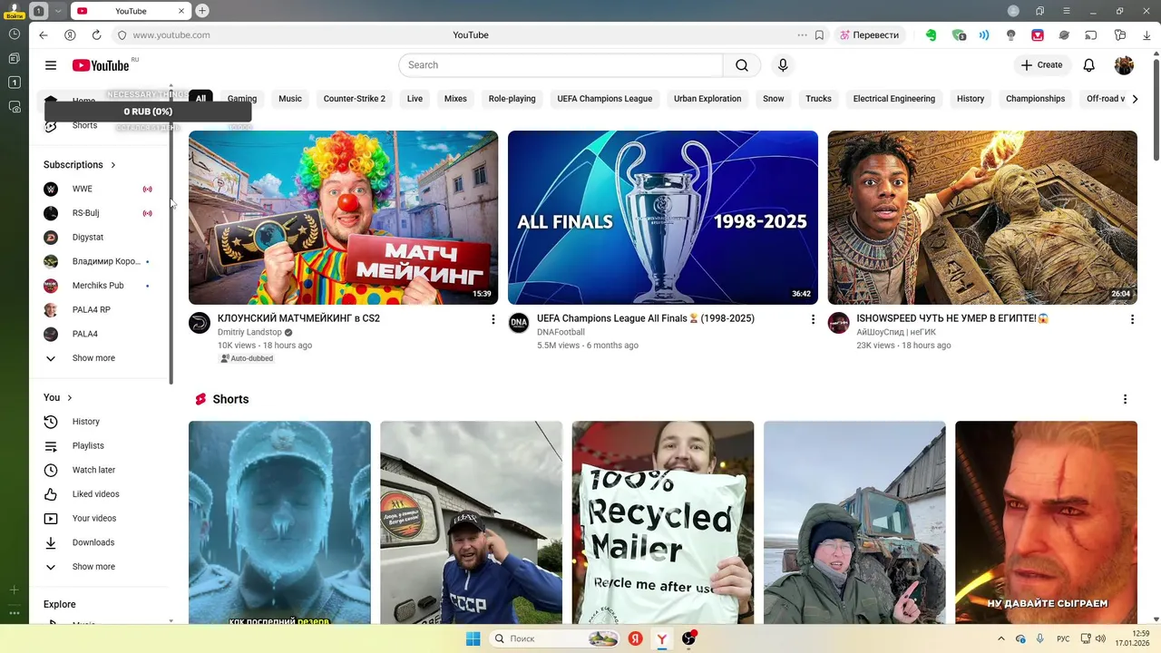The image size is (1161, 653).
Task: Start voice search with microphone icon
Action: click(x=783, y=65)
